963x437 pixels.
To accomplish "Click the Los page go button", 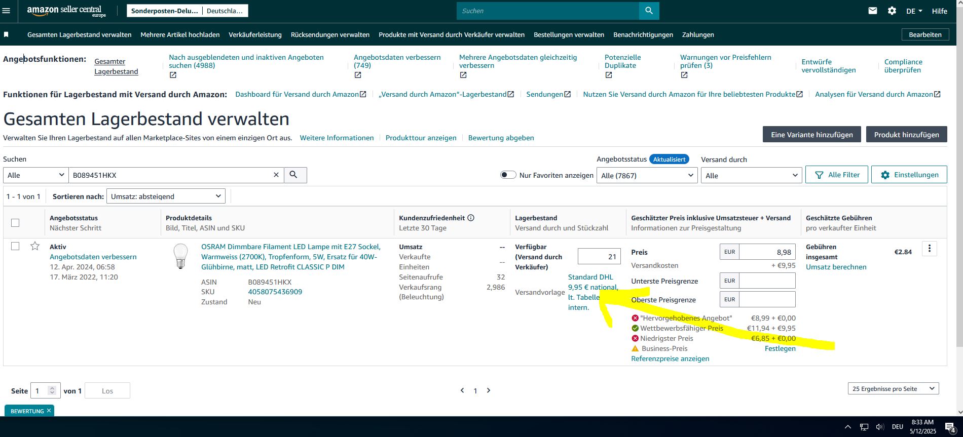I will (107, 390).
